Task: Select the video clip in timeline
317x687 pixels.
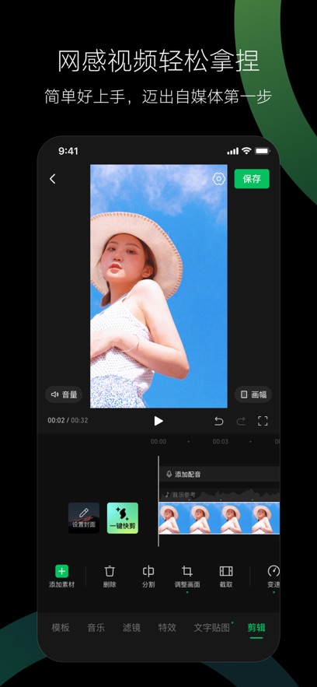Action: tap(219, 518)
